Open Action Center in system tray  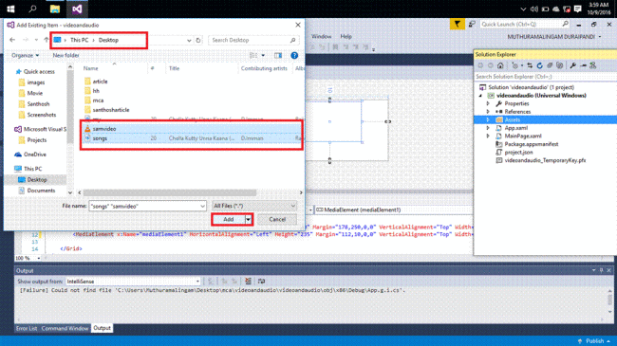578,9
